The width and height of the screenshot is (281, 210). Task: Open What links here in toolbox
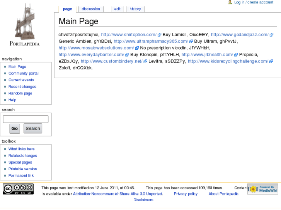[22, 149]
